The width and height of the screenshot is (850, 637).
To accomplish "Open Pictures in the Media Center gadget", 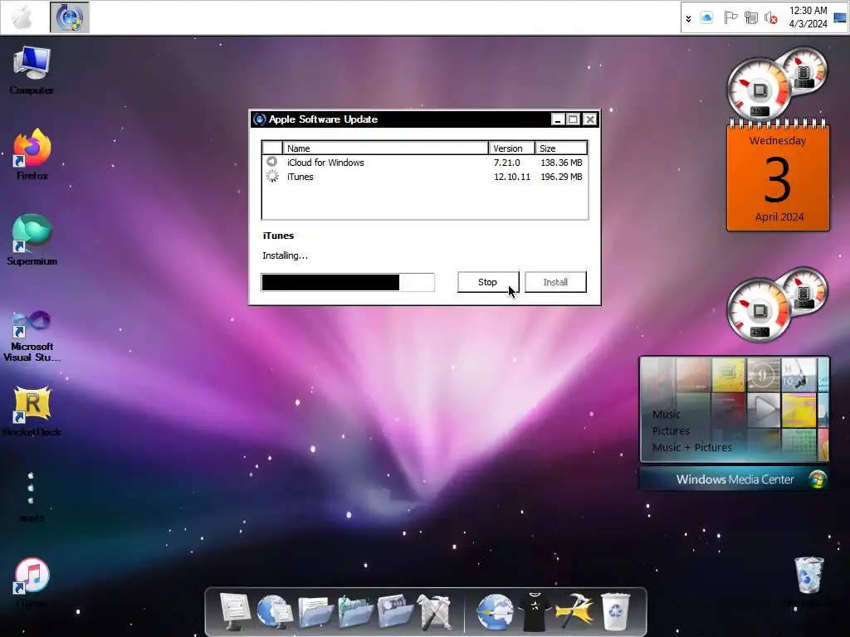I will coord(671,431).
